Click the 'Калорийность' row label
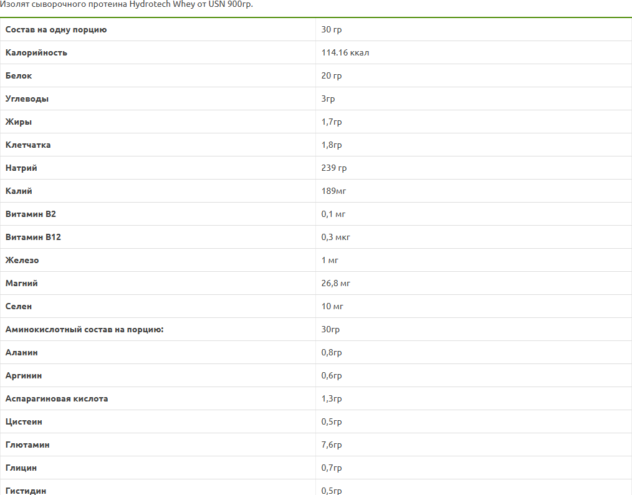Viewport: 632px width, 495px height. (36, 53)
